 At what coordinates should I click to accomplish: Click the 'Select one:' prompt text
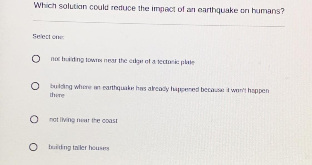49,37
